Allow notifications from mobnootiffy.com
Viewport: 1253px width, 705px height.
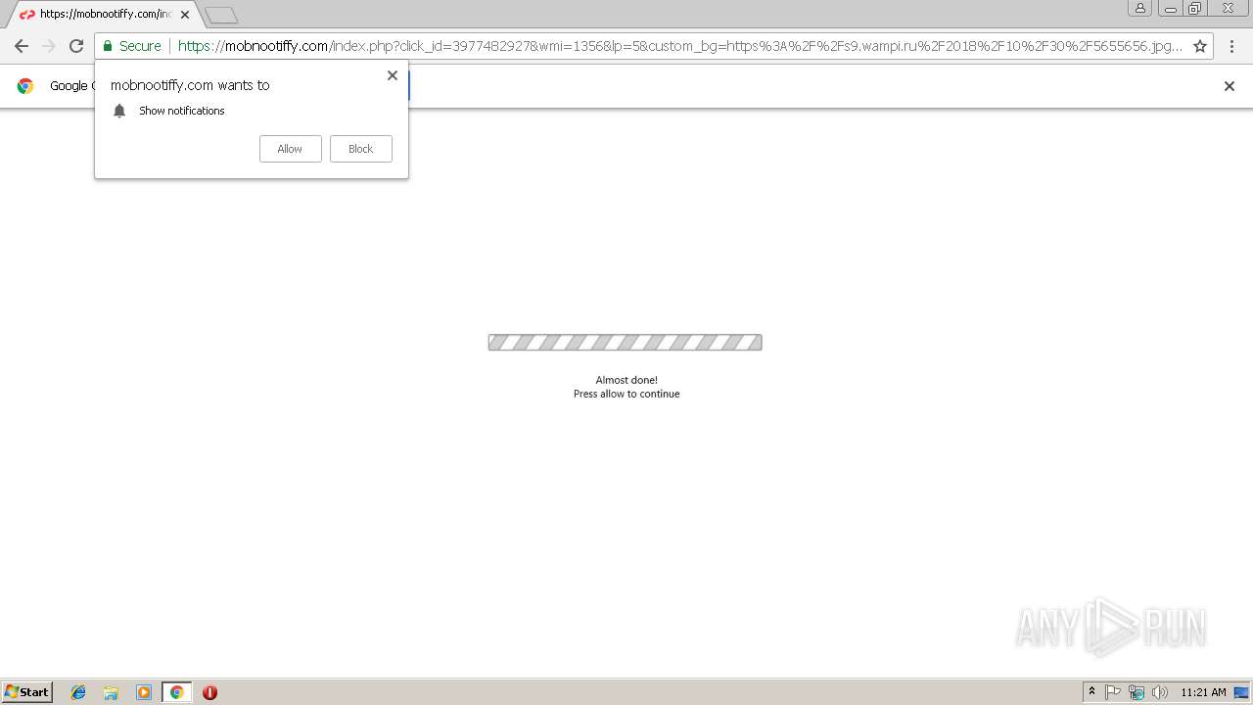pyautogui.click(x=290, y=149)
